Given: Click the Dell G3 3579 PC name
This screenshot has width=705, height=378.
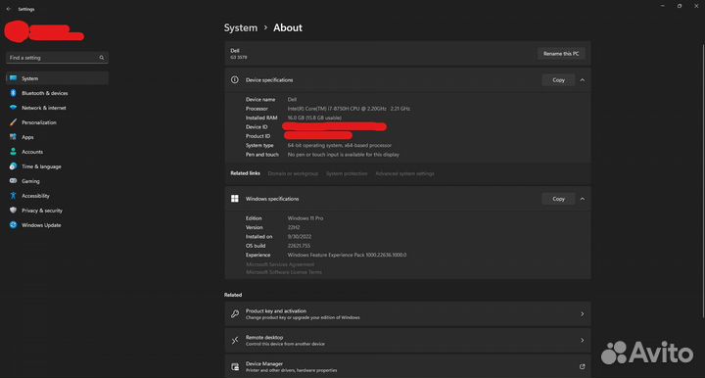Looking at the screenshot, I should (x=239, y=54).
